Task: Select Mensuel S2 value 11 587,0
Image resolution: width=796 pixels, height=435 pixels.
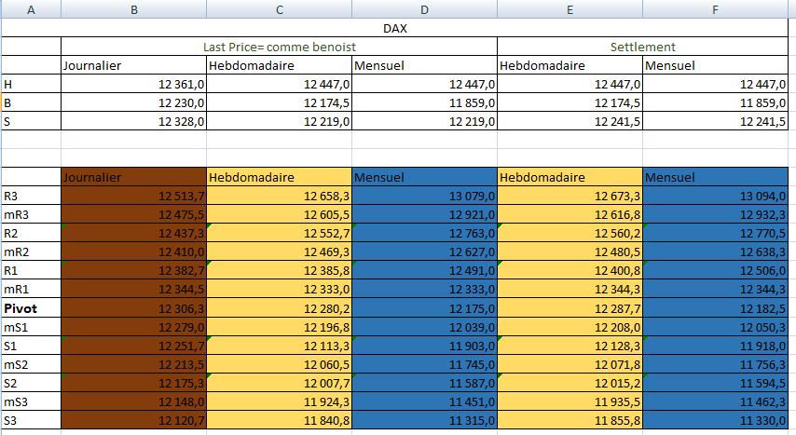Action: tap(424, 383)
